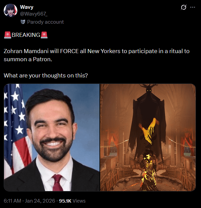Click the 6:11 AM timestamp
Viewport: 201px width, 208px height.
coord(12,201)
